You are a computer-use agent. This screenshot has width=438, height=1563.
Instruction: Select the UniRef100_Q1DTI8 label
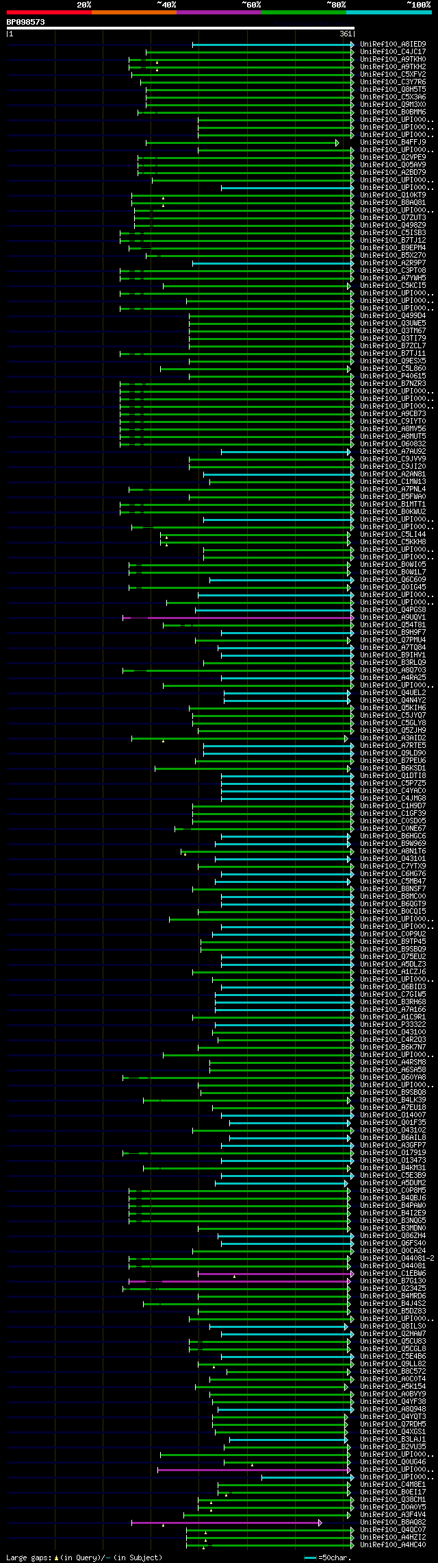(x=393, y=776)
